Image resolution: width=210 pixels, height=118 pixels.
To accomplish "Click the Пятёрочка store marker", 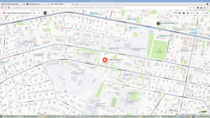I will tap(129, 19).
